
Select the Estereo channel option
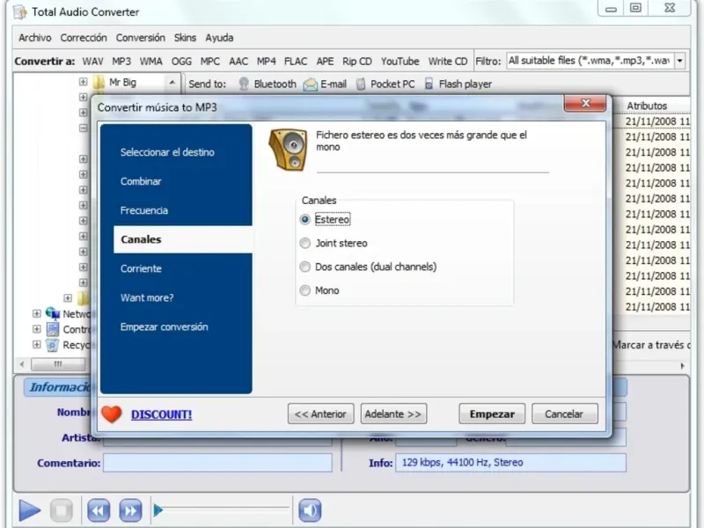pyautogui.click(x=304, y=219)
